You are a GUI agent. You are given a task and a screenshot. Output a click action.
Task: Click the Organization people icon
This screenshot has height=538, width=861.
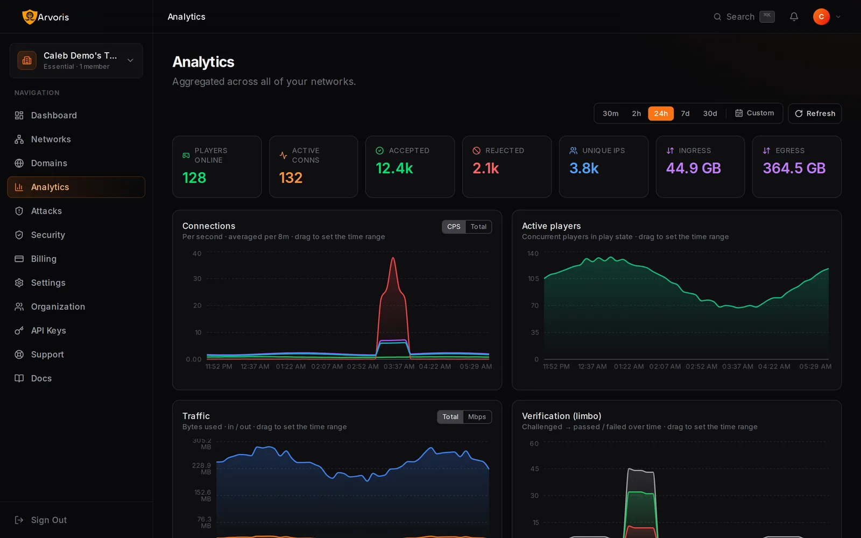(x=19, y=307)
